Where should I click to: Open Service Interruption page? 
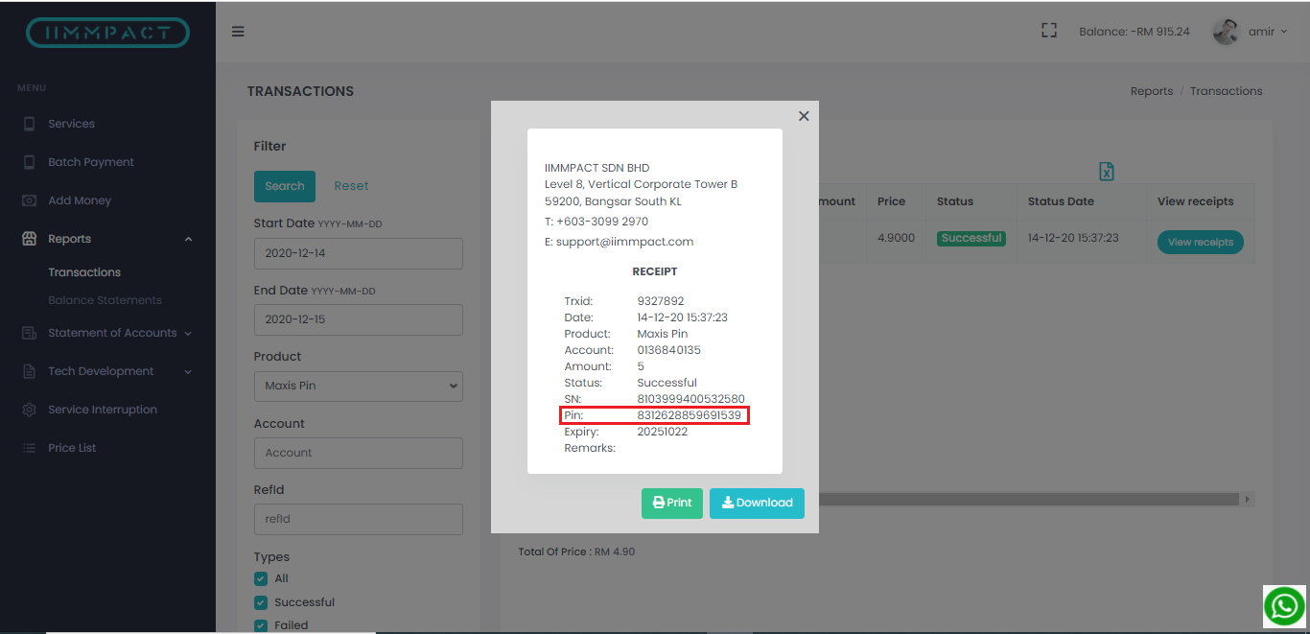tap(103, 410)
